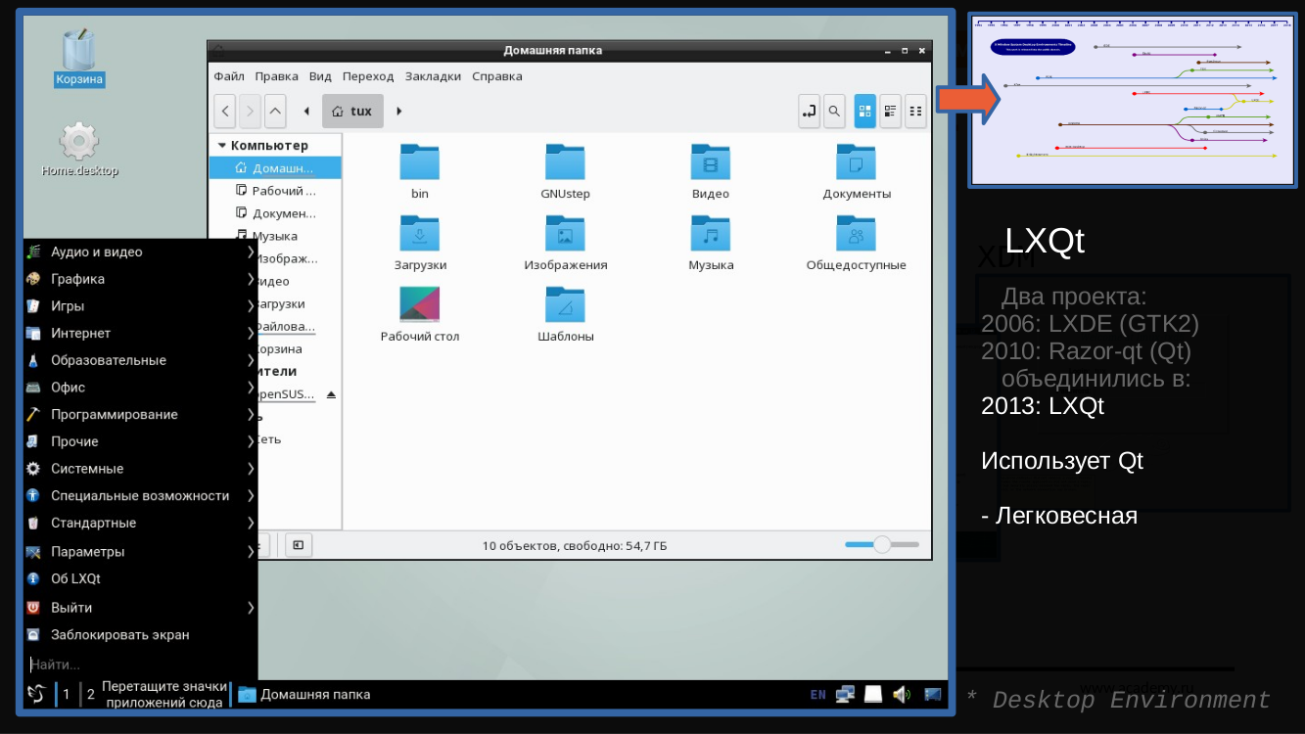
Task: Click the EN keyboard layout indicator
Action: tap(818, 695)
